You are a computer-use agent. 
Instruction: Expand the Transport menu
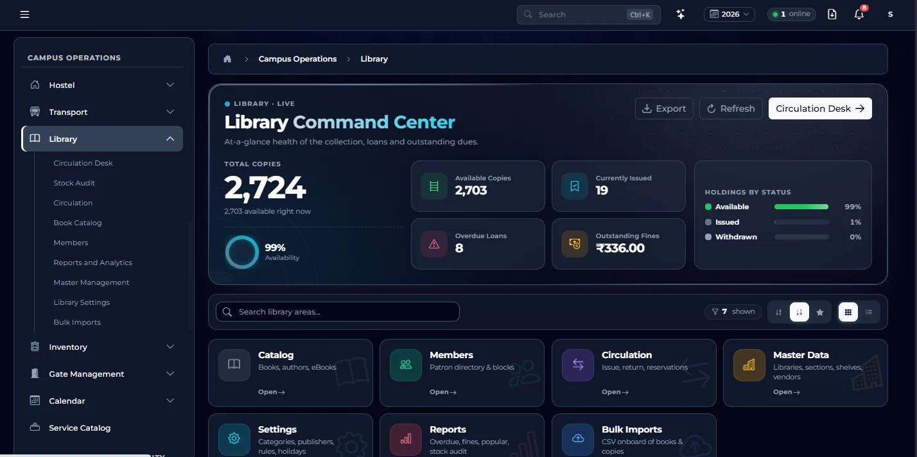pos(103,112)
